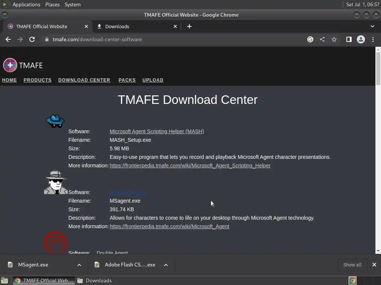Click the clock showing Sat Jul 1
The image size is (381, 285).
pos(362,4)
